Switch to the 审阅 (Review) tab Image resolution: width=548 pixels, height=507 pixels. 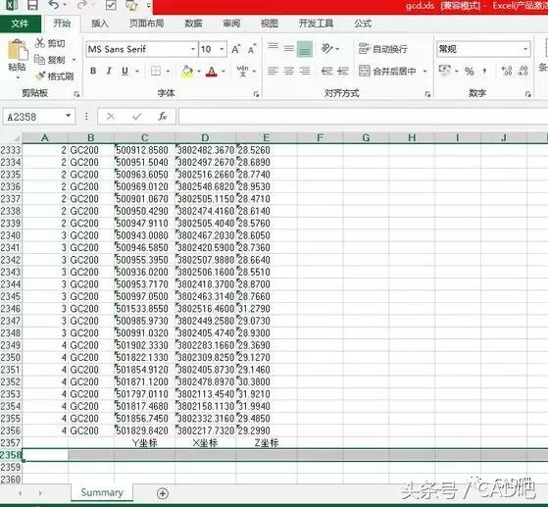[231, 24]
